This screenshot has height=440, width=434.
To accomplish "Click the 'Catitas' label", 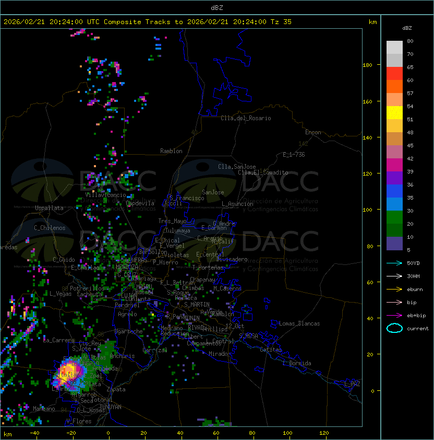I will pyautogui.click(x=271, y=350).
